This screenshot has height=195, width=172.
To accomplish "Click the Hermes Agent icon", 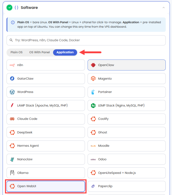I will click(x=12, y=146).
